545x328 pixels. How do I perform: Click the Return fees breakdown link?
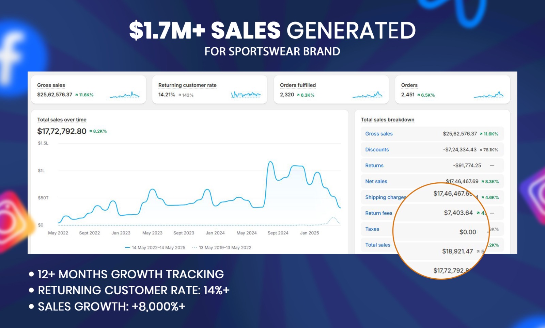tap(379, 213)
